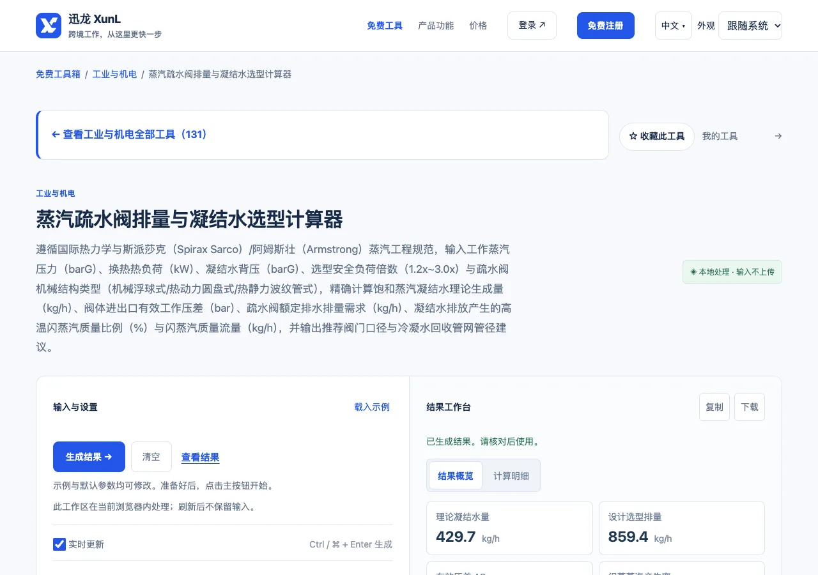Viewport: 818px width, 575px height.
Task: Open the 工业与机电 breadcrumb link
Action: 114,74
